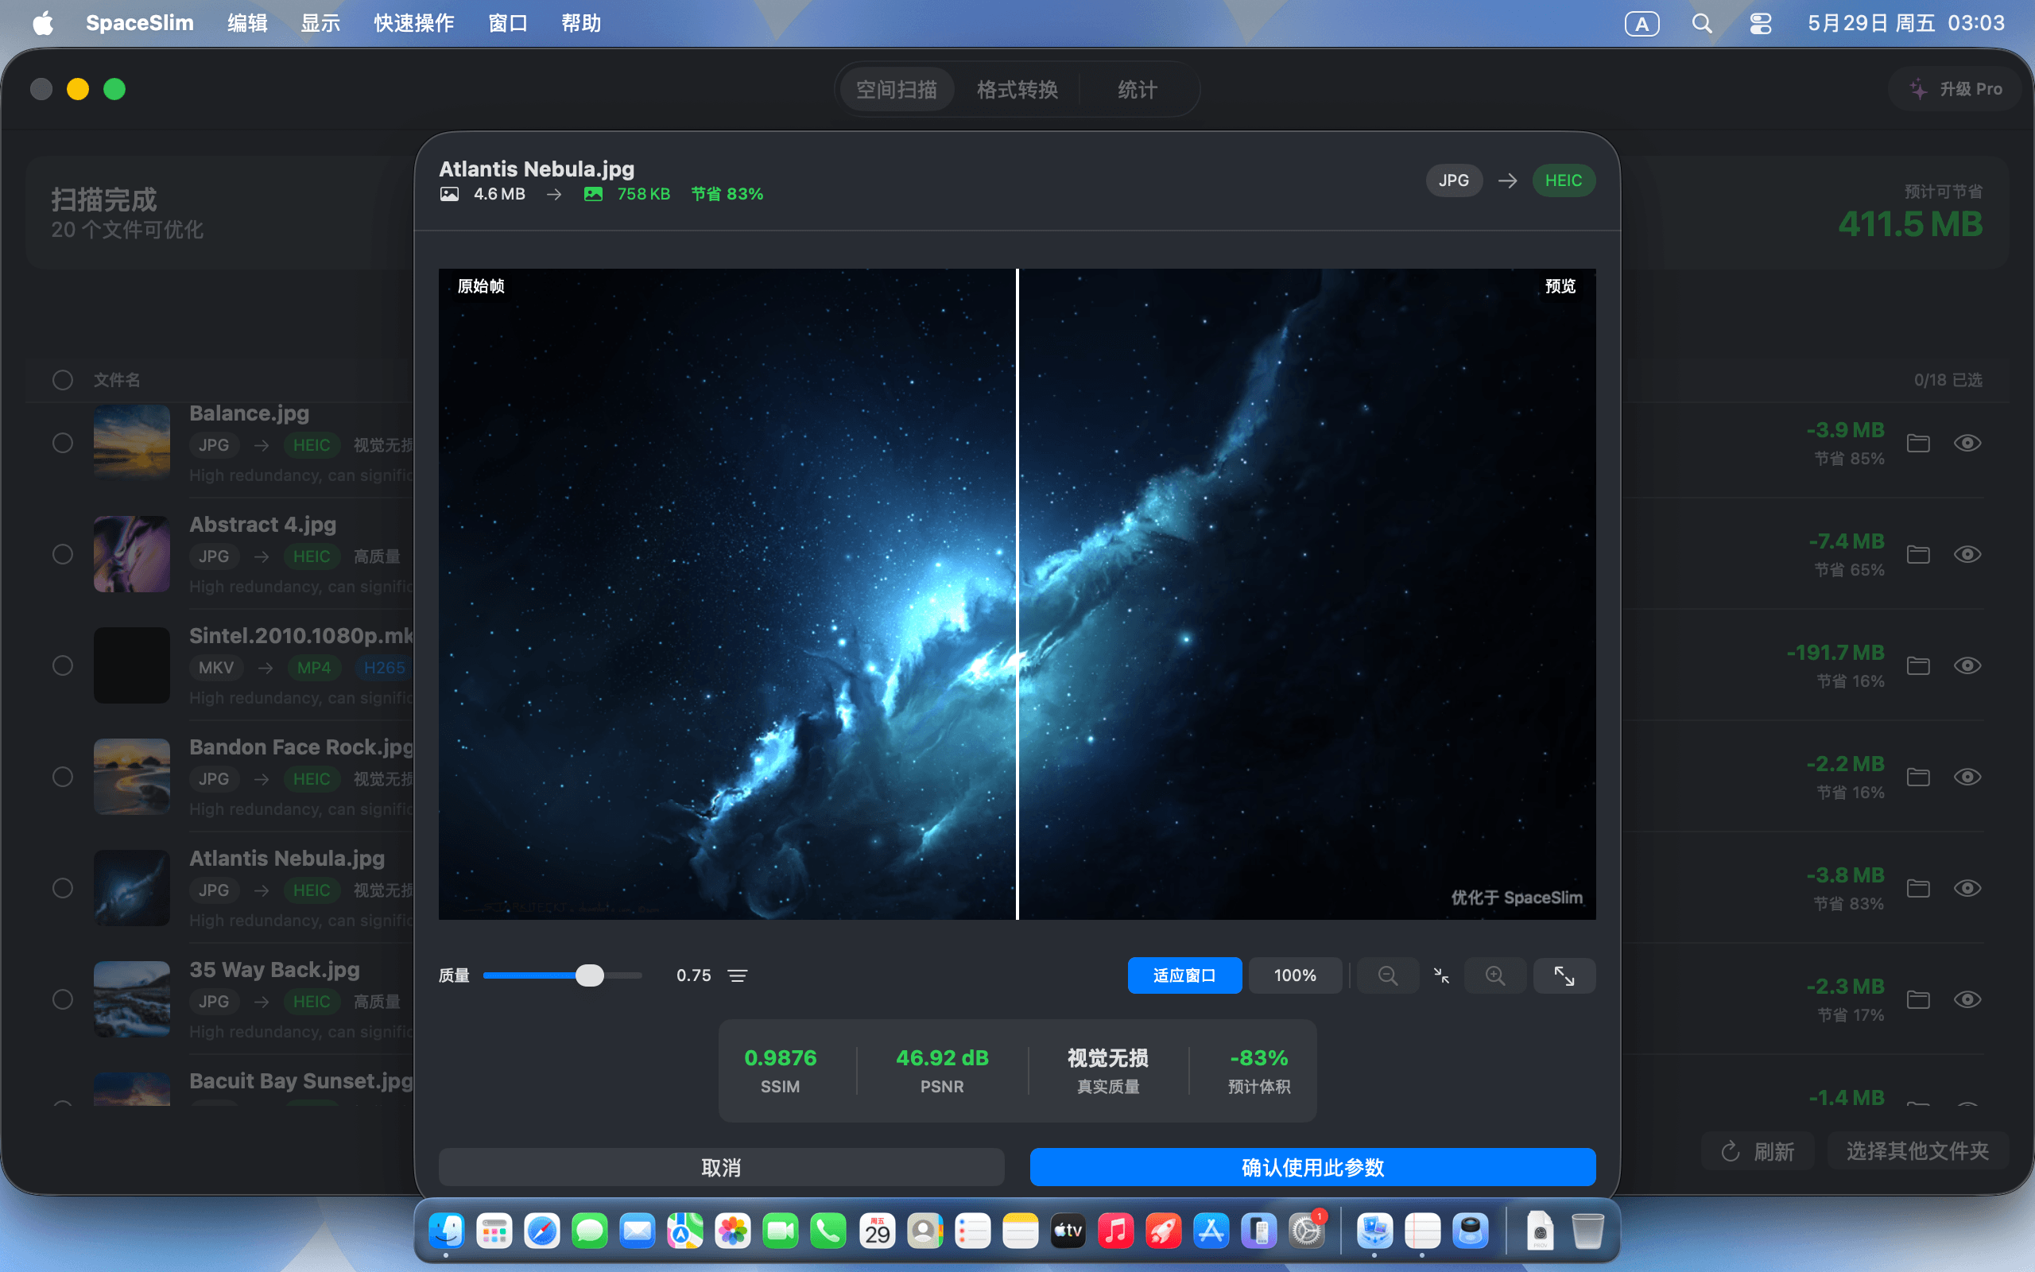Open folder icon for Sintel.2010.1080p row
This screenshot has height=1272, width=2035.
(1918, 665)
